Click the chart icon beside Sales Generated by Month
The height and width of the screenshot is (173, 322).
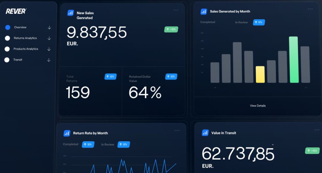(204, 12)
